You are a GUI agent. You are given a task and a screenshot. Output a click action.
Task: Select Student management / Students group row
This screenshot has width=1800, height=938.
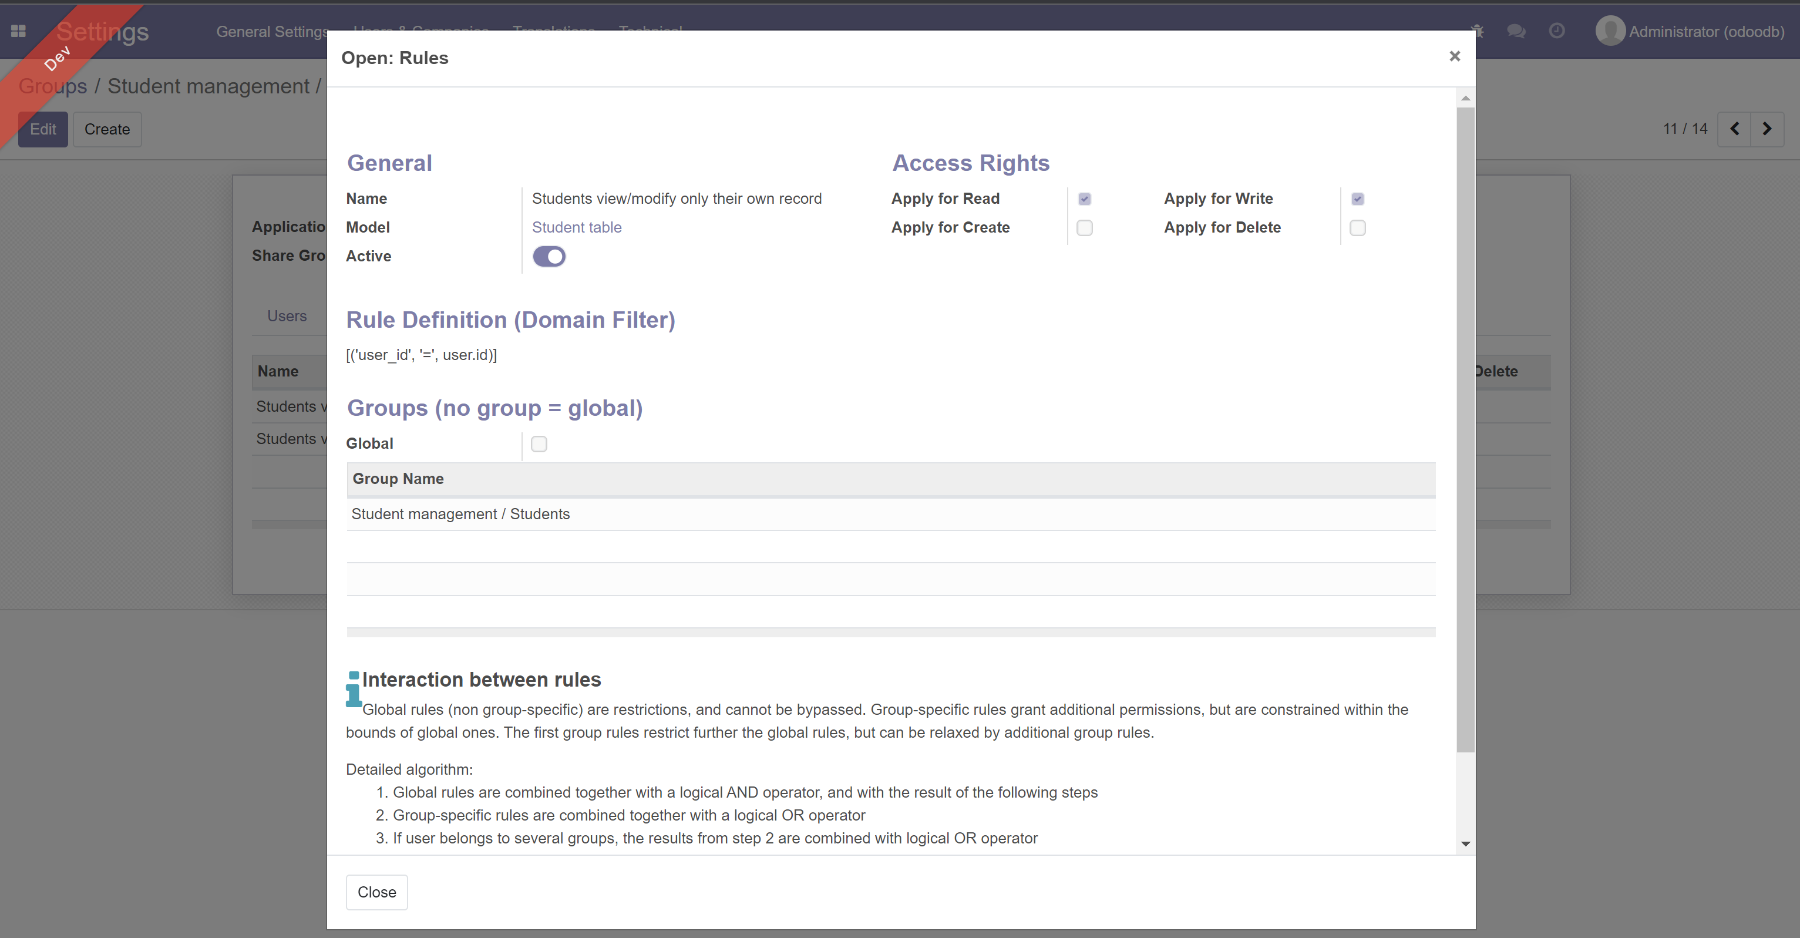coord(460,514)
